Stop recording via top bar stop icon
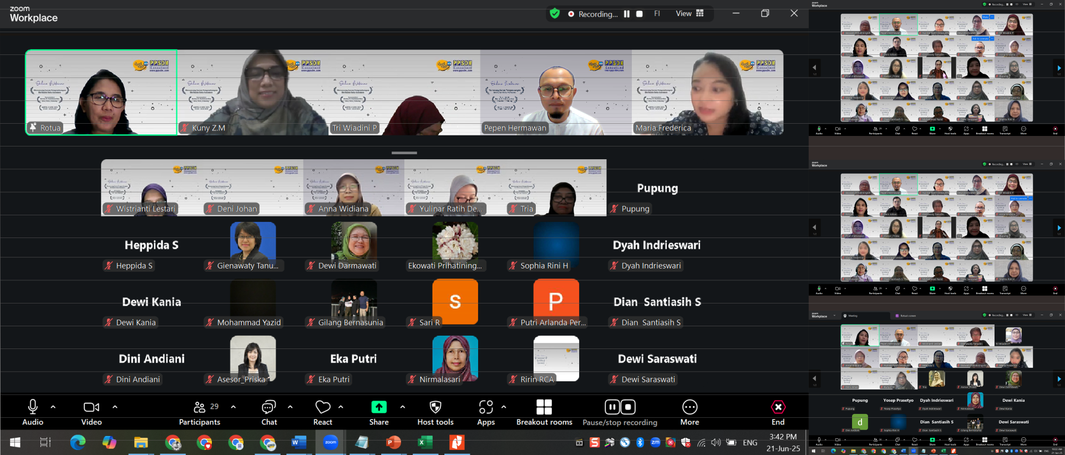 [x=640, y=14]
